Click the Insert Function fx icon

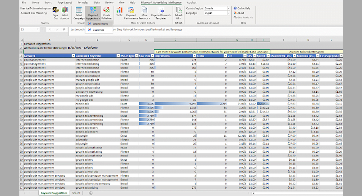[x=64, y=29]
